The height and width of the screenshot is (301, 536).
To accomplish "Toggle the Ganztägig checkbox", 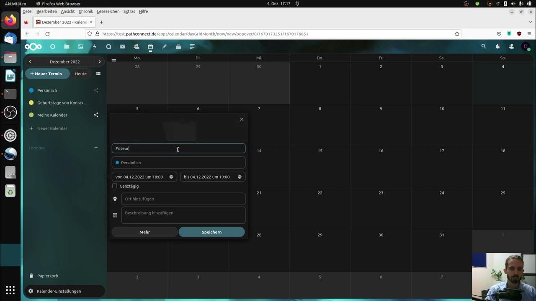I will (115, 186).
